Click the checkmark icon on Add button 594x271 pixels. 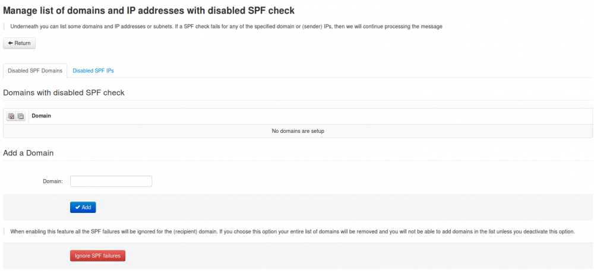77,208
